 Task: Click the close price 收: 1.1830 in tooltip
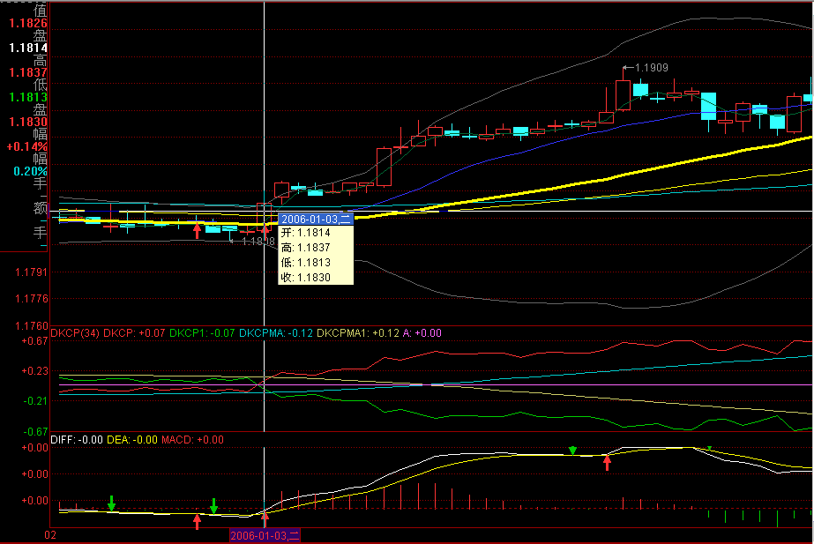[305, 278]
